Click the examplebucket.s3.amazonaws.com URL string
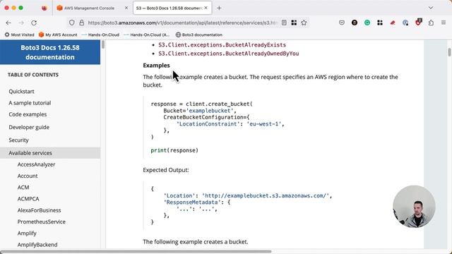Image resolution: width=452 pixels, height=254 pixels. [x=266, y=196]
